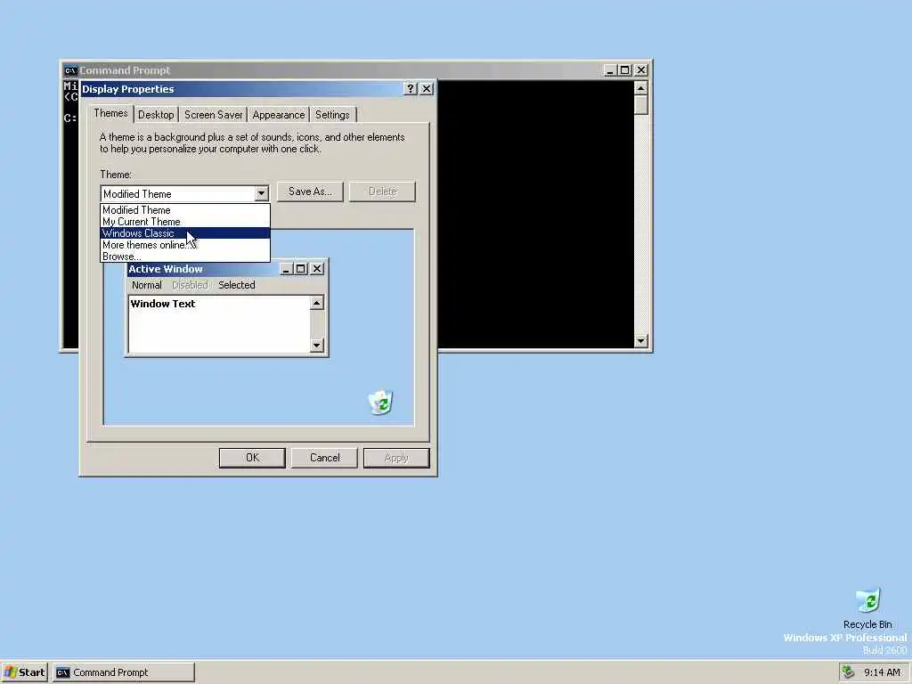Open the Start menu
The height and width of the screenshot is (684, 912).
point(24,672)
